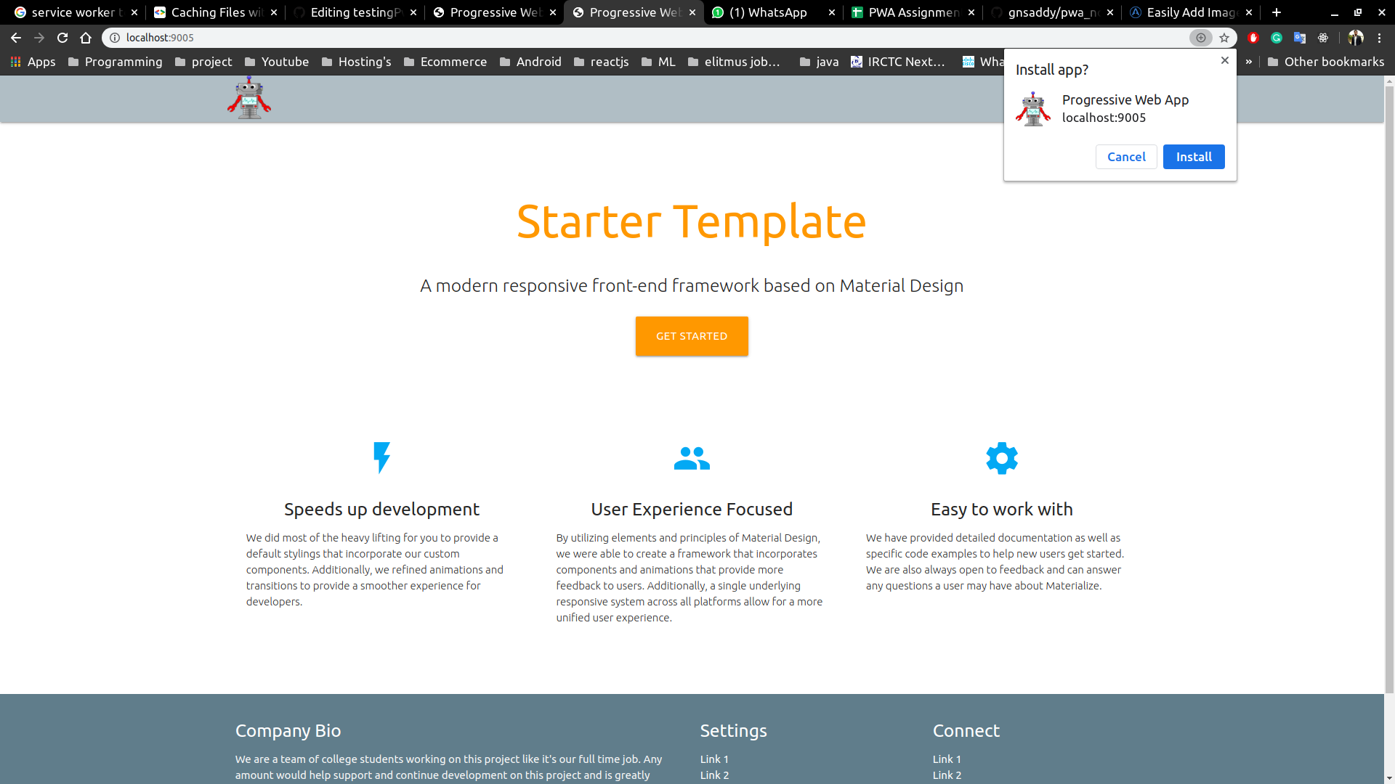Install the Progressive Web App

tap(1193, 157)
